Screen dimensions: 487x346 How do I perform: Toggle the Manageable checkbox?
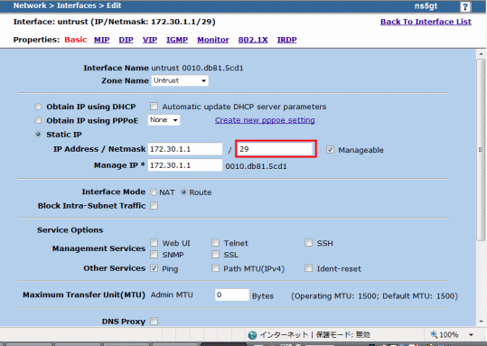pyautogui.click(x=330, y=150)
